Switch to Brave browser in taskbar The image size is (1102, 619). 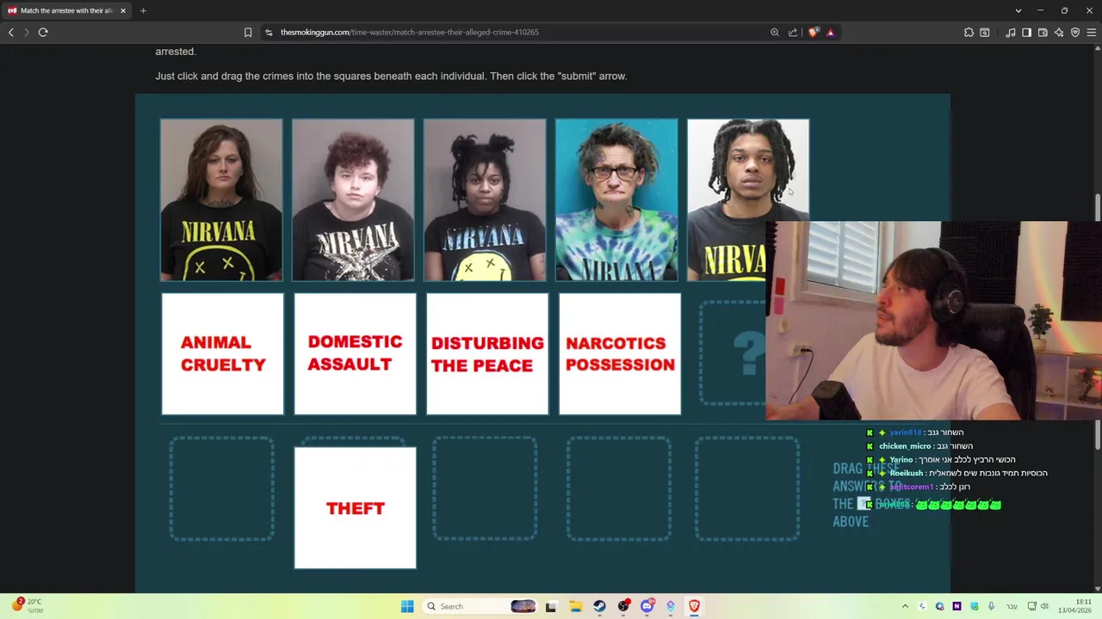[694, 606]
